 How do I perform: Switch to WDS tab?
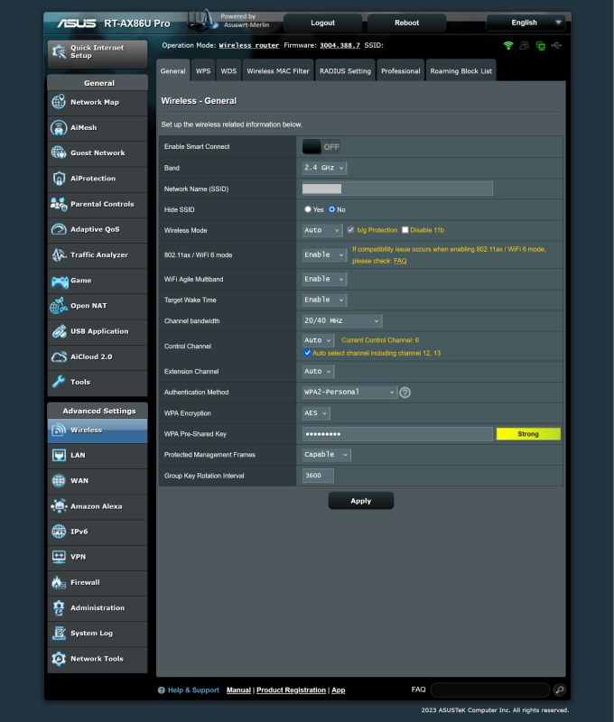point(228,71)
